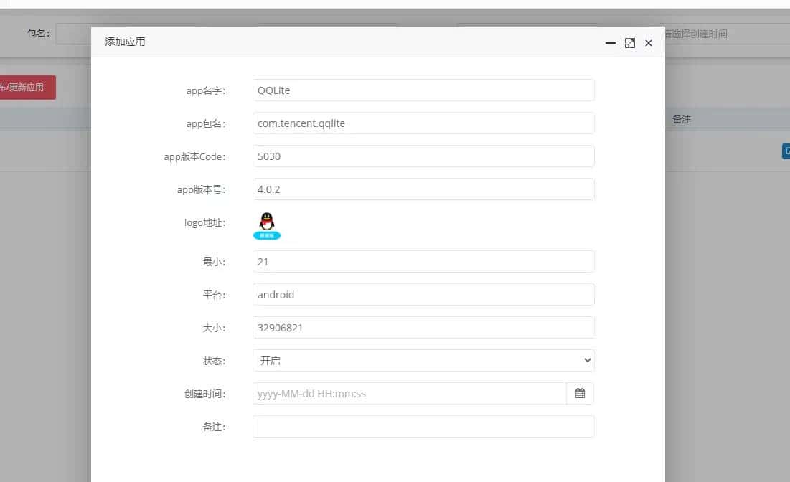This screenshot has height=482, width=790.
Task: Click the 创建时间 date text input
Action: pos(409,393)
